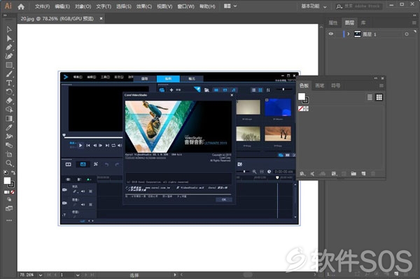Image resolution: width=420 pixels, height=279 pixels.
Task: Select the Symbol Sprayer tool
Action: [x=9, y=136]
